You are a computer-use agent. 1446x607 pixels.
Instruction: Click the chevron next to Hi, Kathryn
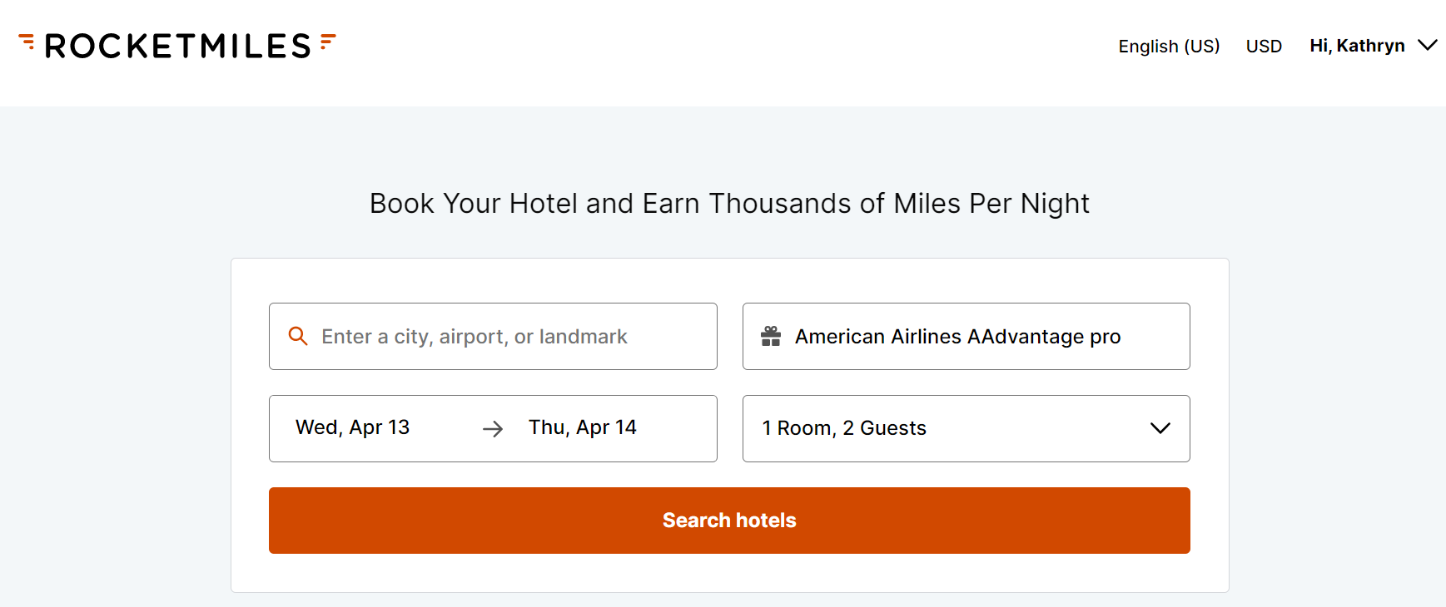coord(1428,45)
